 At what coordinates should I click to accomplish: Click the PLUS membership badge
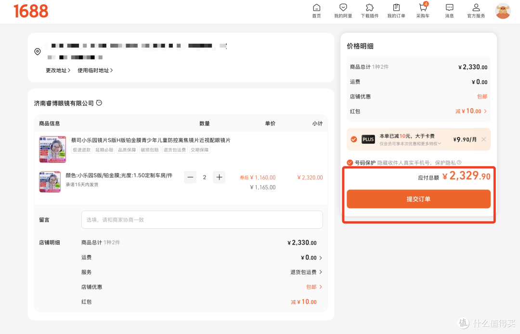click(368, 139)
